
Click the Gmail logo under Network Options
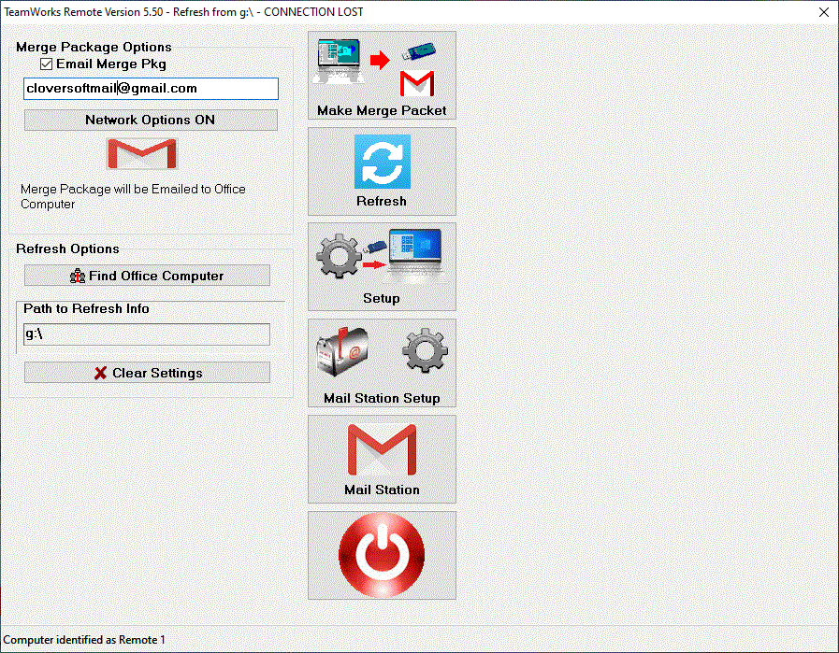coord(142,154)
